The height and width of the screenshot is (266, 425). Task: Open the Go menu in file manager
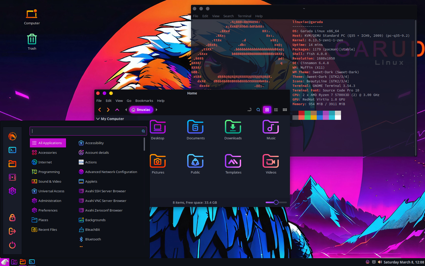[x=129, y=101]
